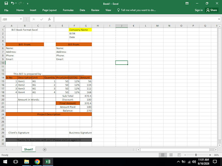
Task: Select the Item3 description cell
Action: pyautogui.click(x=24, y=89)
